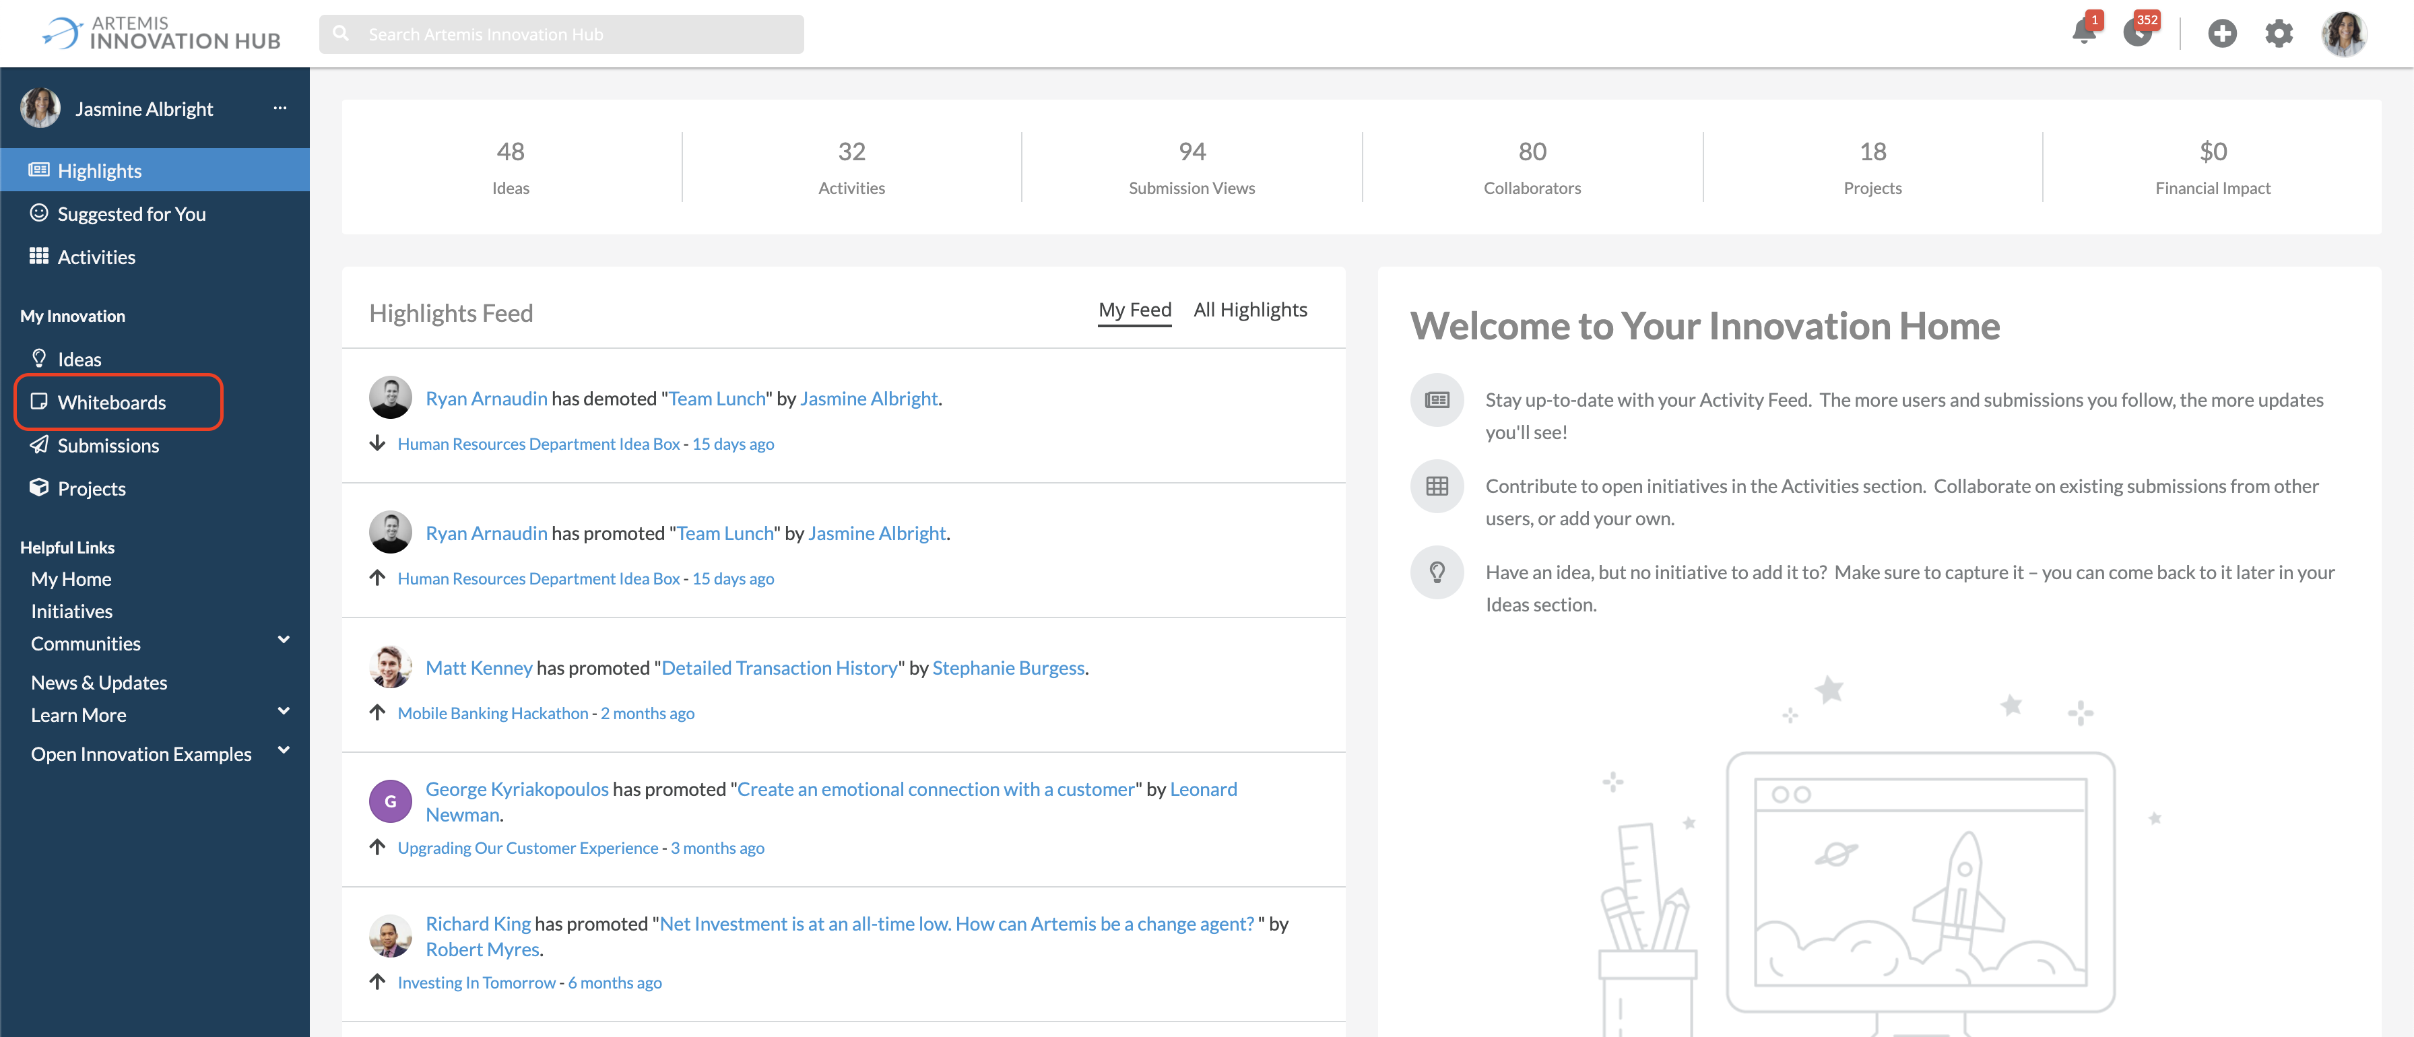Expand the Open Innovation Examples chevron
The height and width of the screenshot is (1037, 2414).
283,750
